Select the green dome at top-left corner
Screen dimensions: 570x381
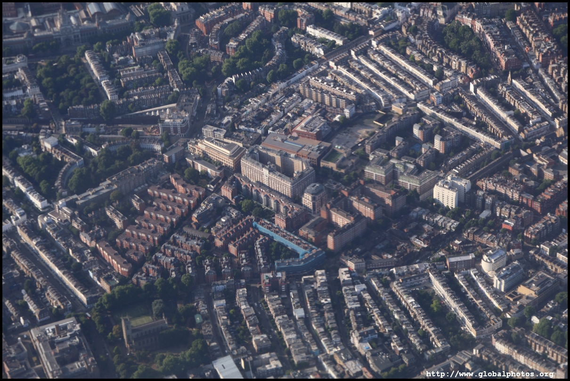(x=19, y=27)
